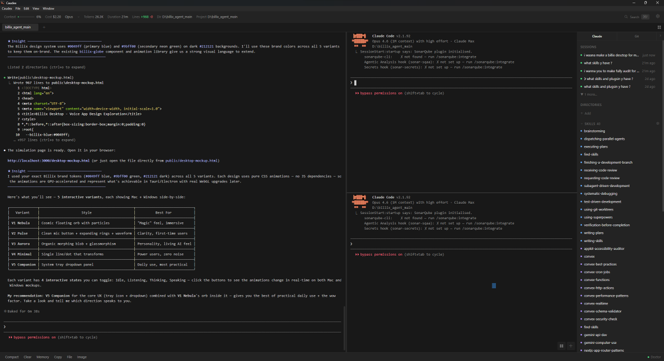Click the File button in bottom bar
664x361 pixels.
click(x=70, y=357)
